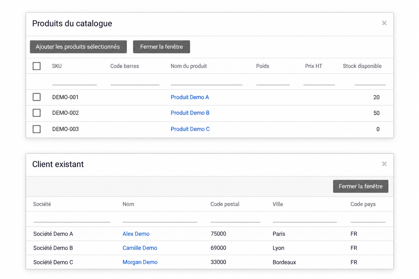Select client Alex Demo

coord(136,234)
